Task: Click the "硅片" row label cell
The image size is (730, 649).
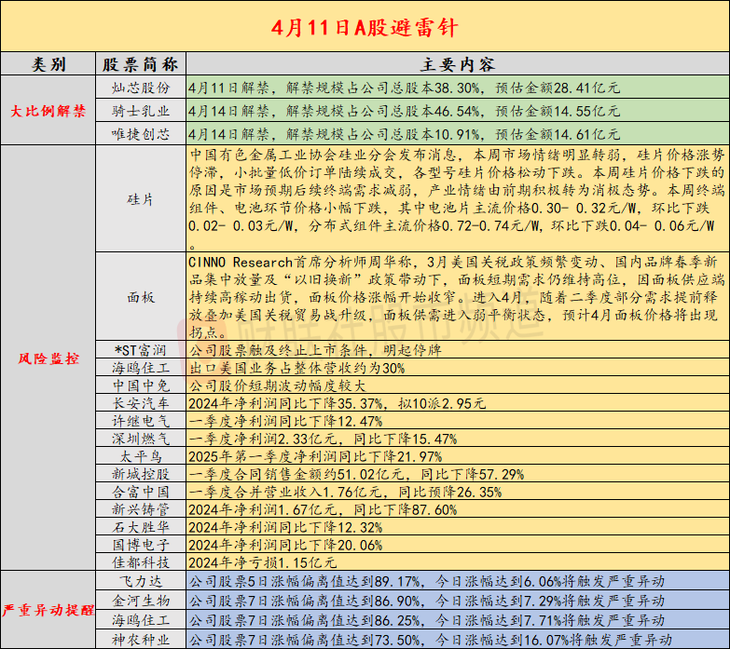Action: pyautogui.click(x=140, y=199)
